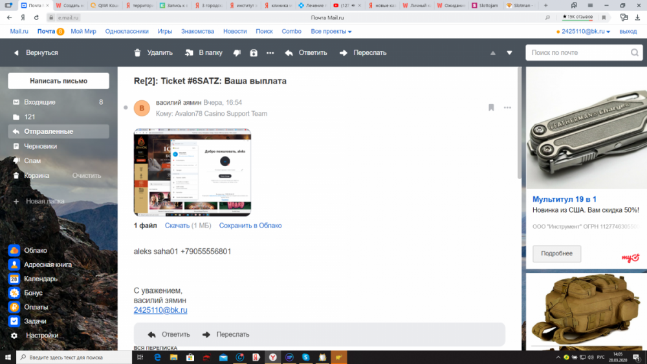Click the Сохранить в Облако link
The image size is (647, 364).
click(x=250, y=226)
